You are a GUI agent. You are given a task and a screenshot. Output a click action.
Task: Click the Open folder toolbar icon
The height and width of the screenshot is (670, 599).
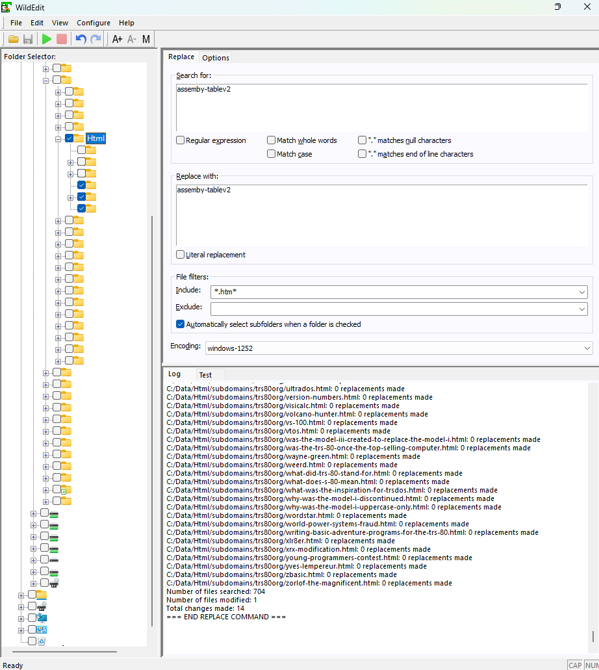tap(13, 39)
